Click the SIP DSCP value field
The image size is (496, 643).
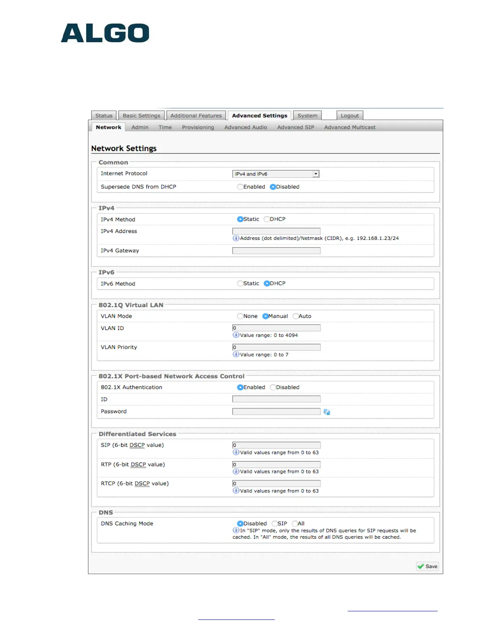click(x=276, y=445)
